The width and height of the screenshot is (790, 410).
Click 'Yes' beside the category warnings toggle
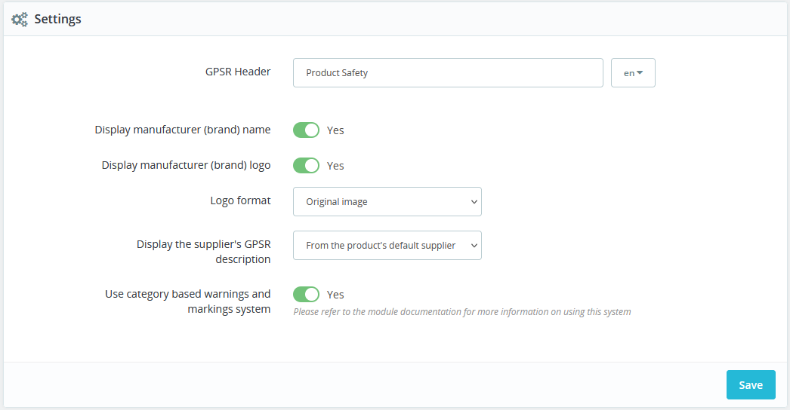[335, 295]
